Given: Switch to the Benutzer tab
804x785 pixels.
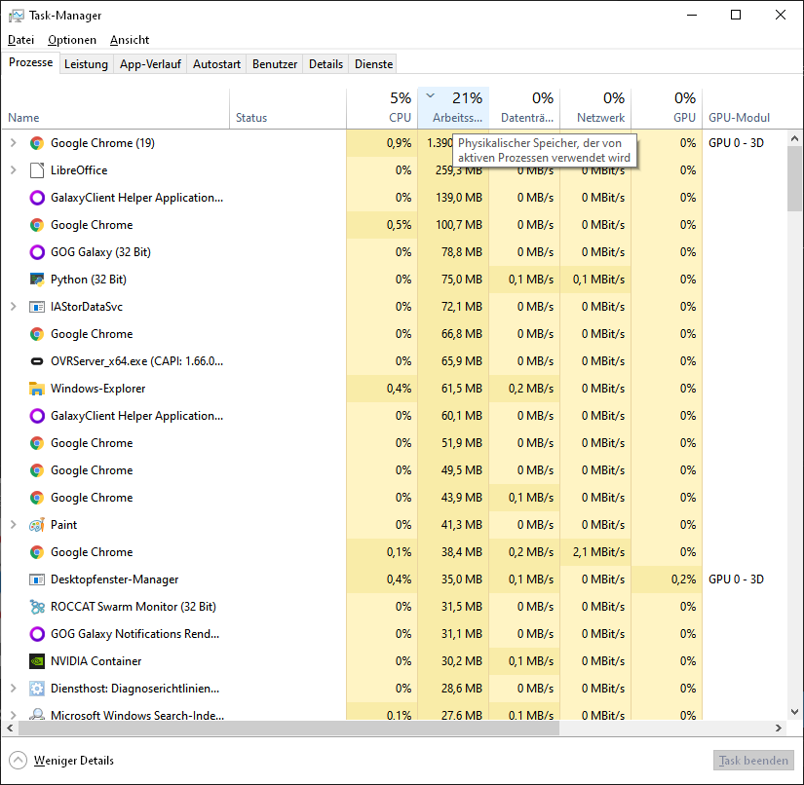Looking at the screenshot, I should 275,64.
